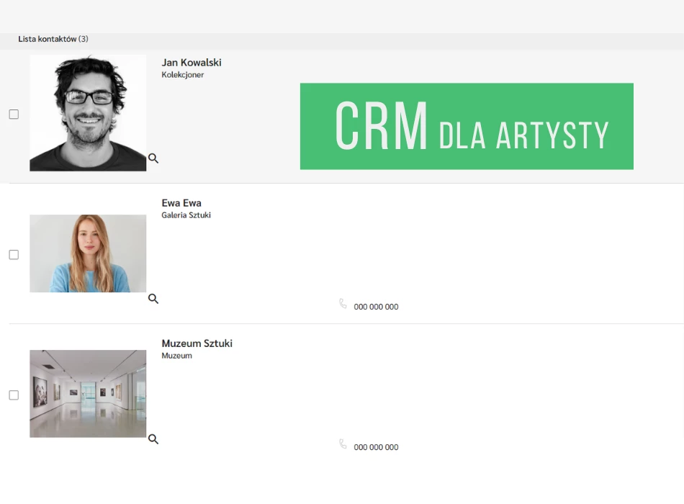Image resolution: width=684 pixels, height=504 pixels.
Task: Click the Muzeum Sztuki phone number
Action: click(x=376, y=447)
